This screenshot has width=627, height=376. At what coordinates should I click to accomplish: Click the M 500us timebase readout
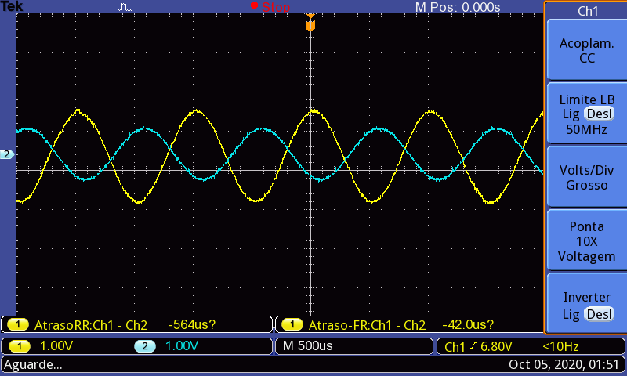(307, 346)
